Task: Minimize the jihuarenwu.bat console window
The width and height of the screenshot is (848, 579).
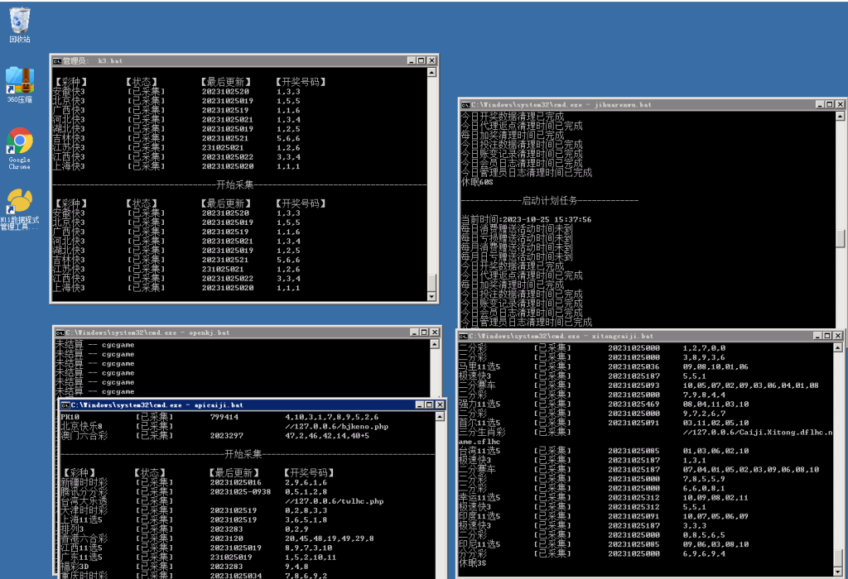Action: click(x=818, y=105)
